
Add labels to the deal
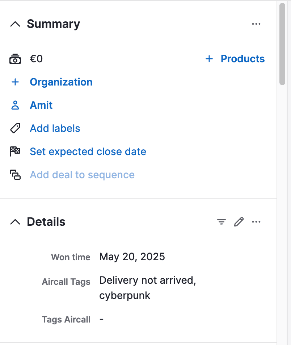(55, 128)
